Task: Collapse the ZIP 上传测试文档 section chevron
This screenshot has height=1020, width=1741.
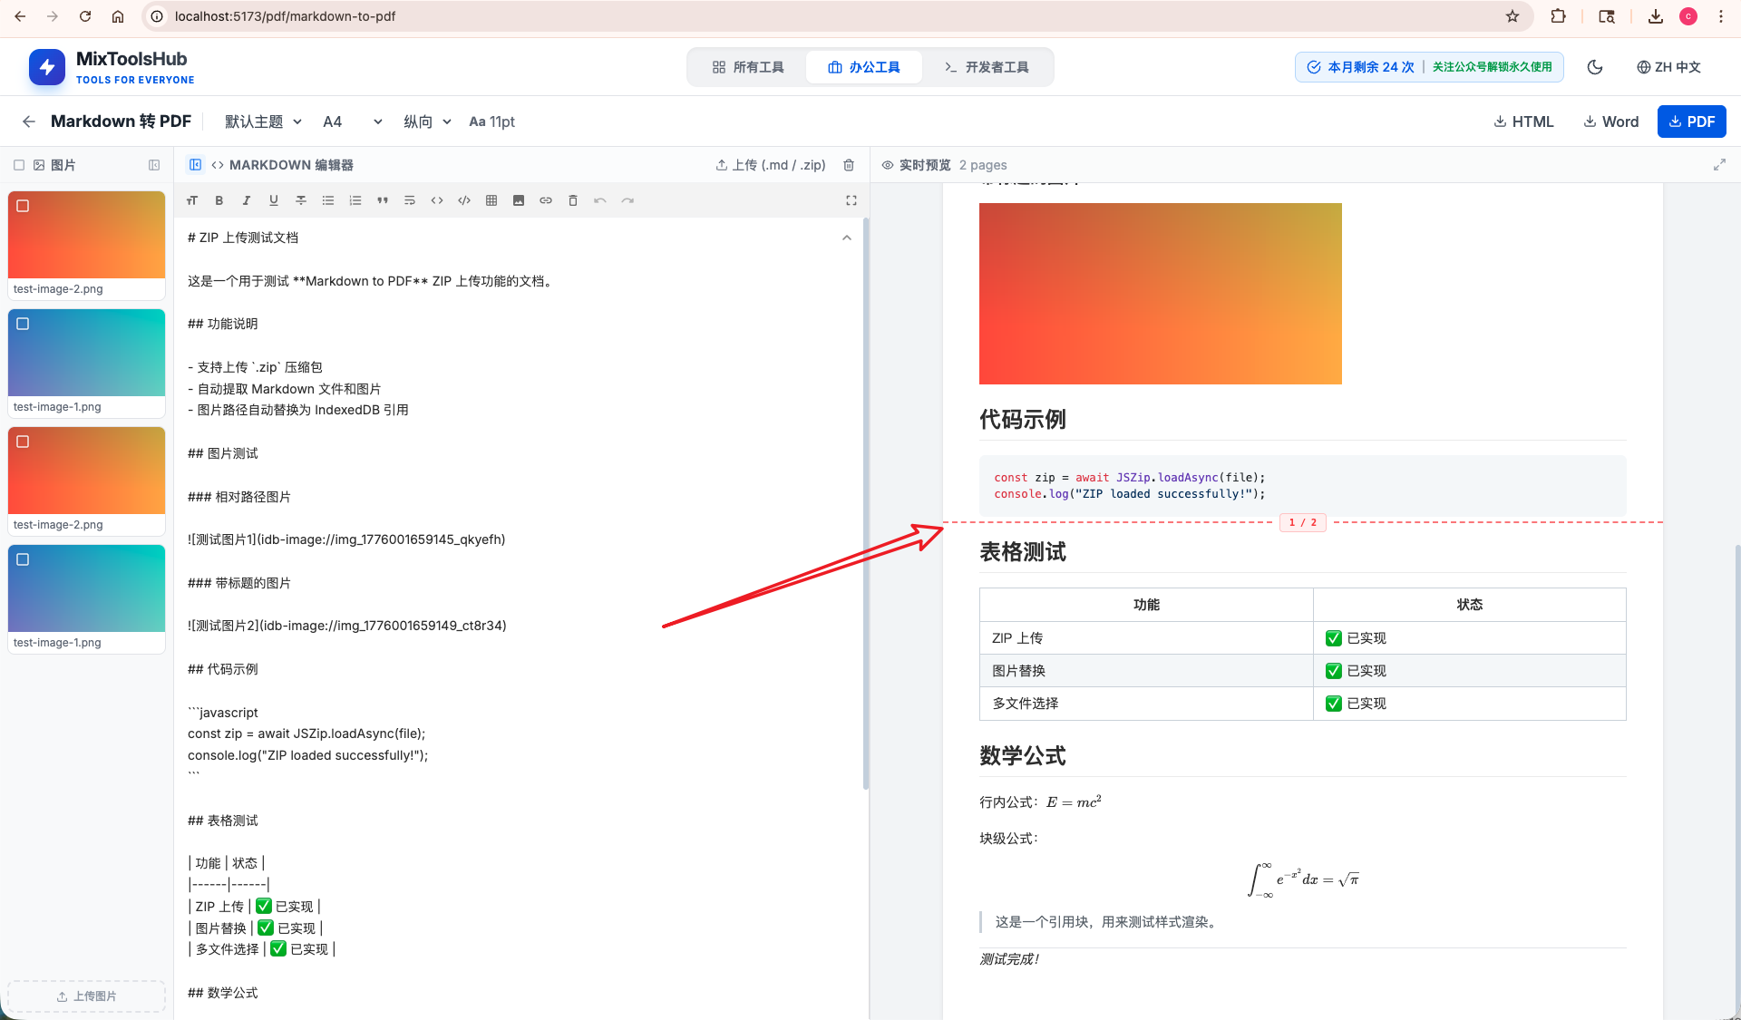Action: pos(846,238)
